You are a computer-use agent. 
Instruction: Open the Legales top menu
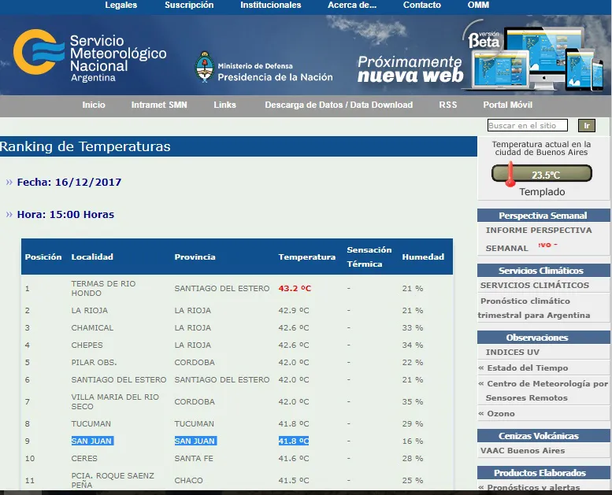pyautogui.click(x=121, y=5)
